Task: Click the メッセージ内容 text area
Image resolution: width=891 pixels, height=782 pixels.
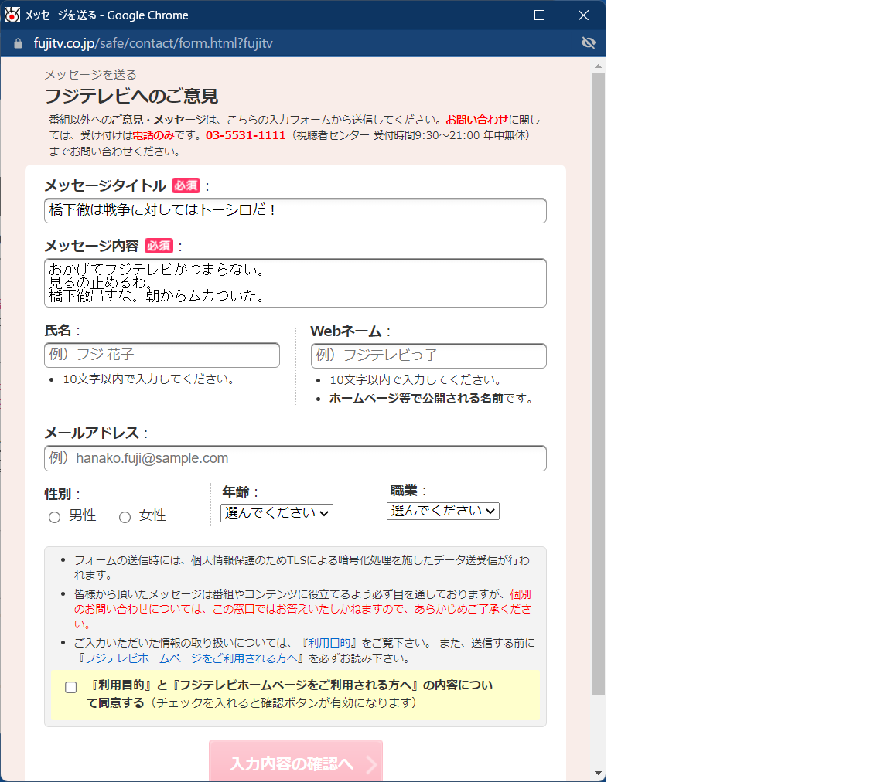Action: pos(295,283)
